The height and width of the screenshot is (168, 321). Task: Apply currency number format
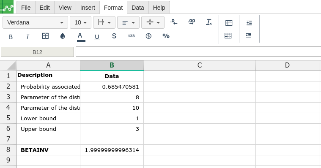coord(148,36)
